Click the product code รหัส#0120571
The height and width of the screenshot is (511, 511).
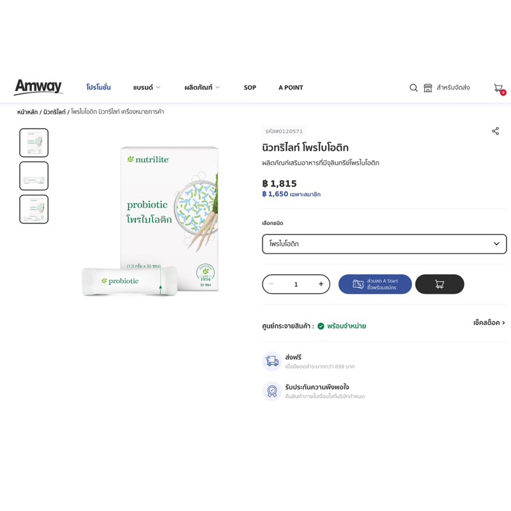(284, 132)
